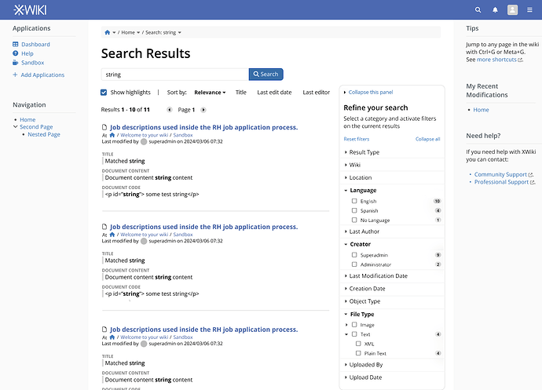
Task: Expand the Second Page tree node
Action: click(x=15, y=127)
